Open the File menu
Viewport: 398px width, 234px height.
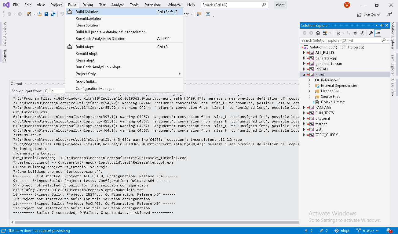coord(16,5)
